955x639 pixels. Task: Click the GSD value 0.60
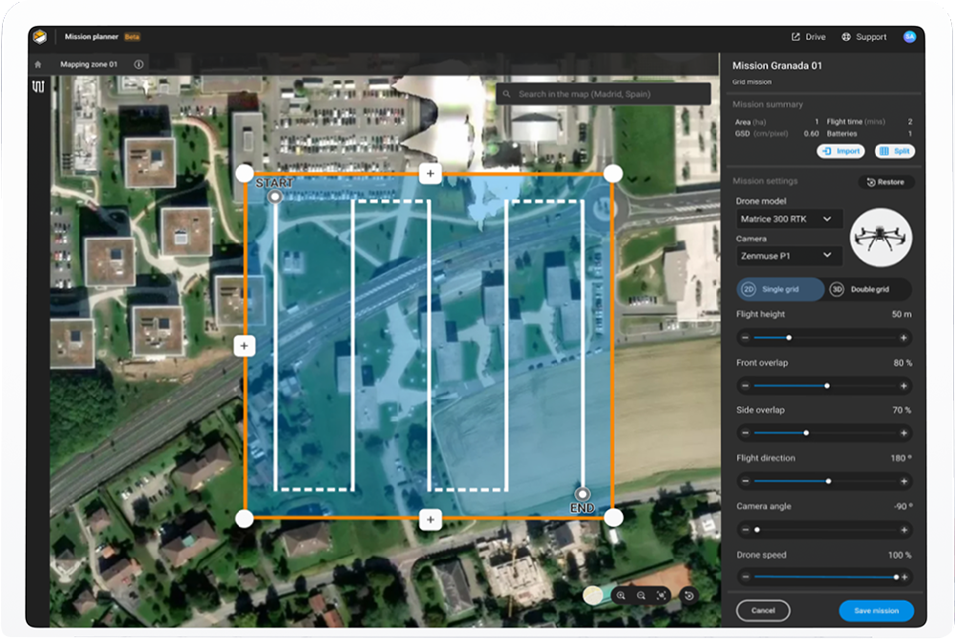click(811, 134)
